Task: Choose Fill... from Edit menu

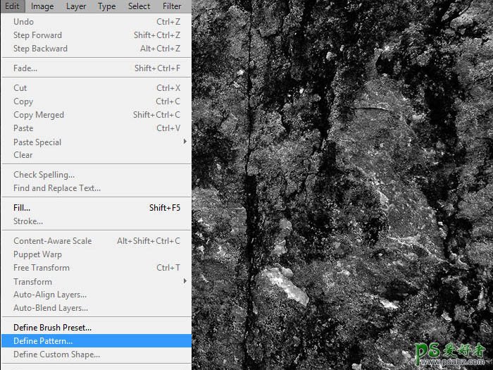Action: click(96, 208)
